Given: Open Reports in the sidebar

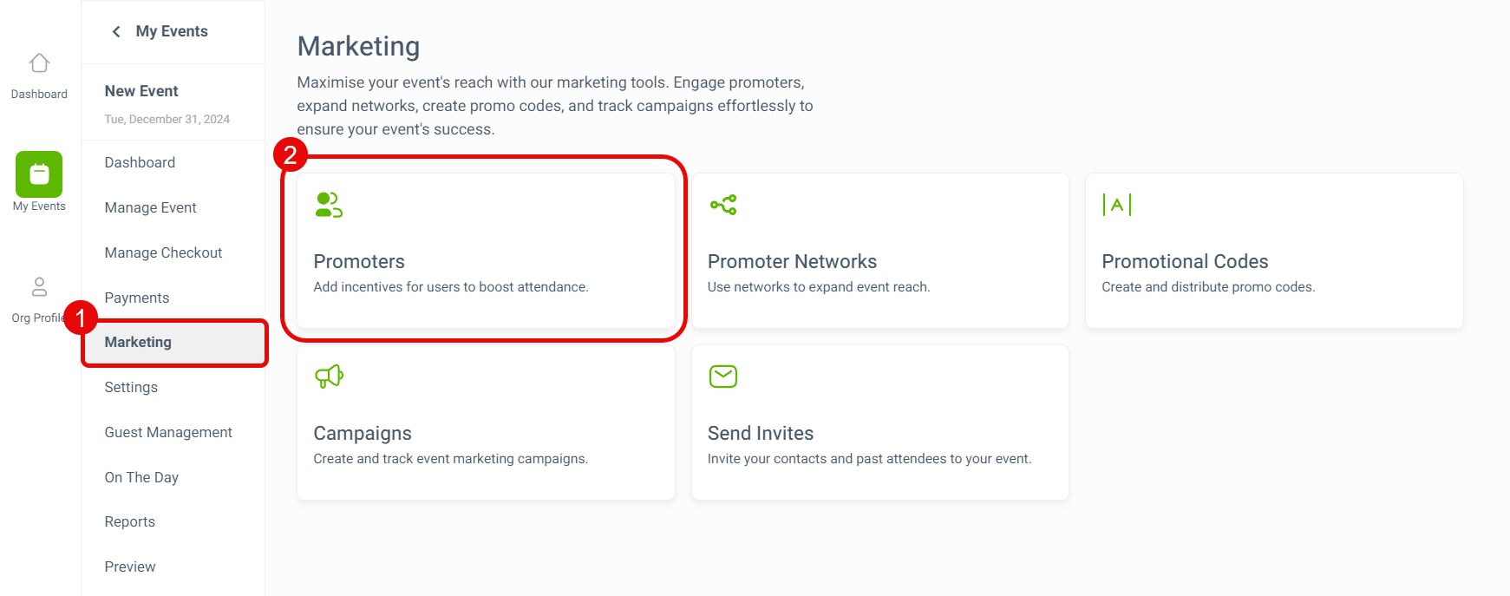Looking at the screenshot, I should 129,521.
